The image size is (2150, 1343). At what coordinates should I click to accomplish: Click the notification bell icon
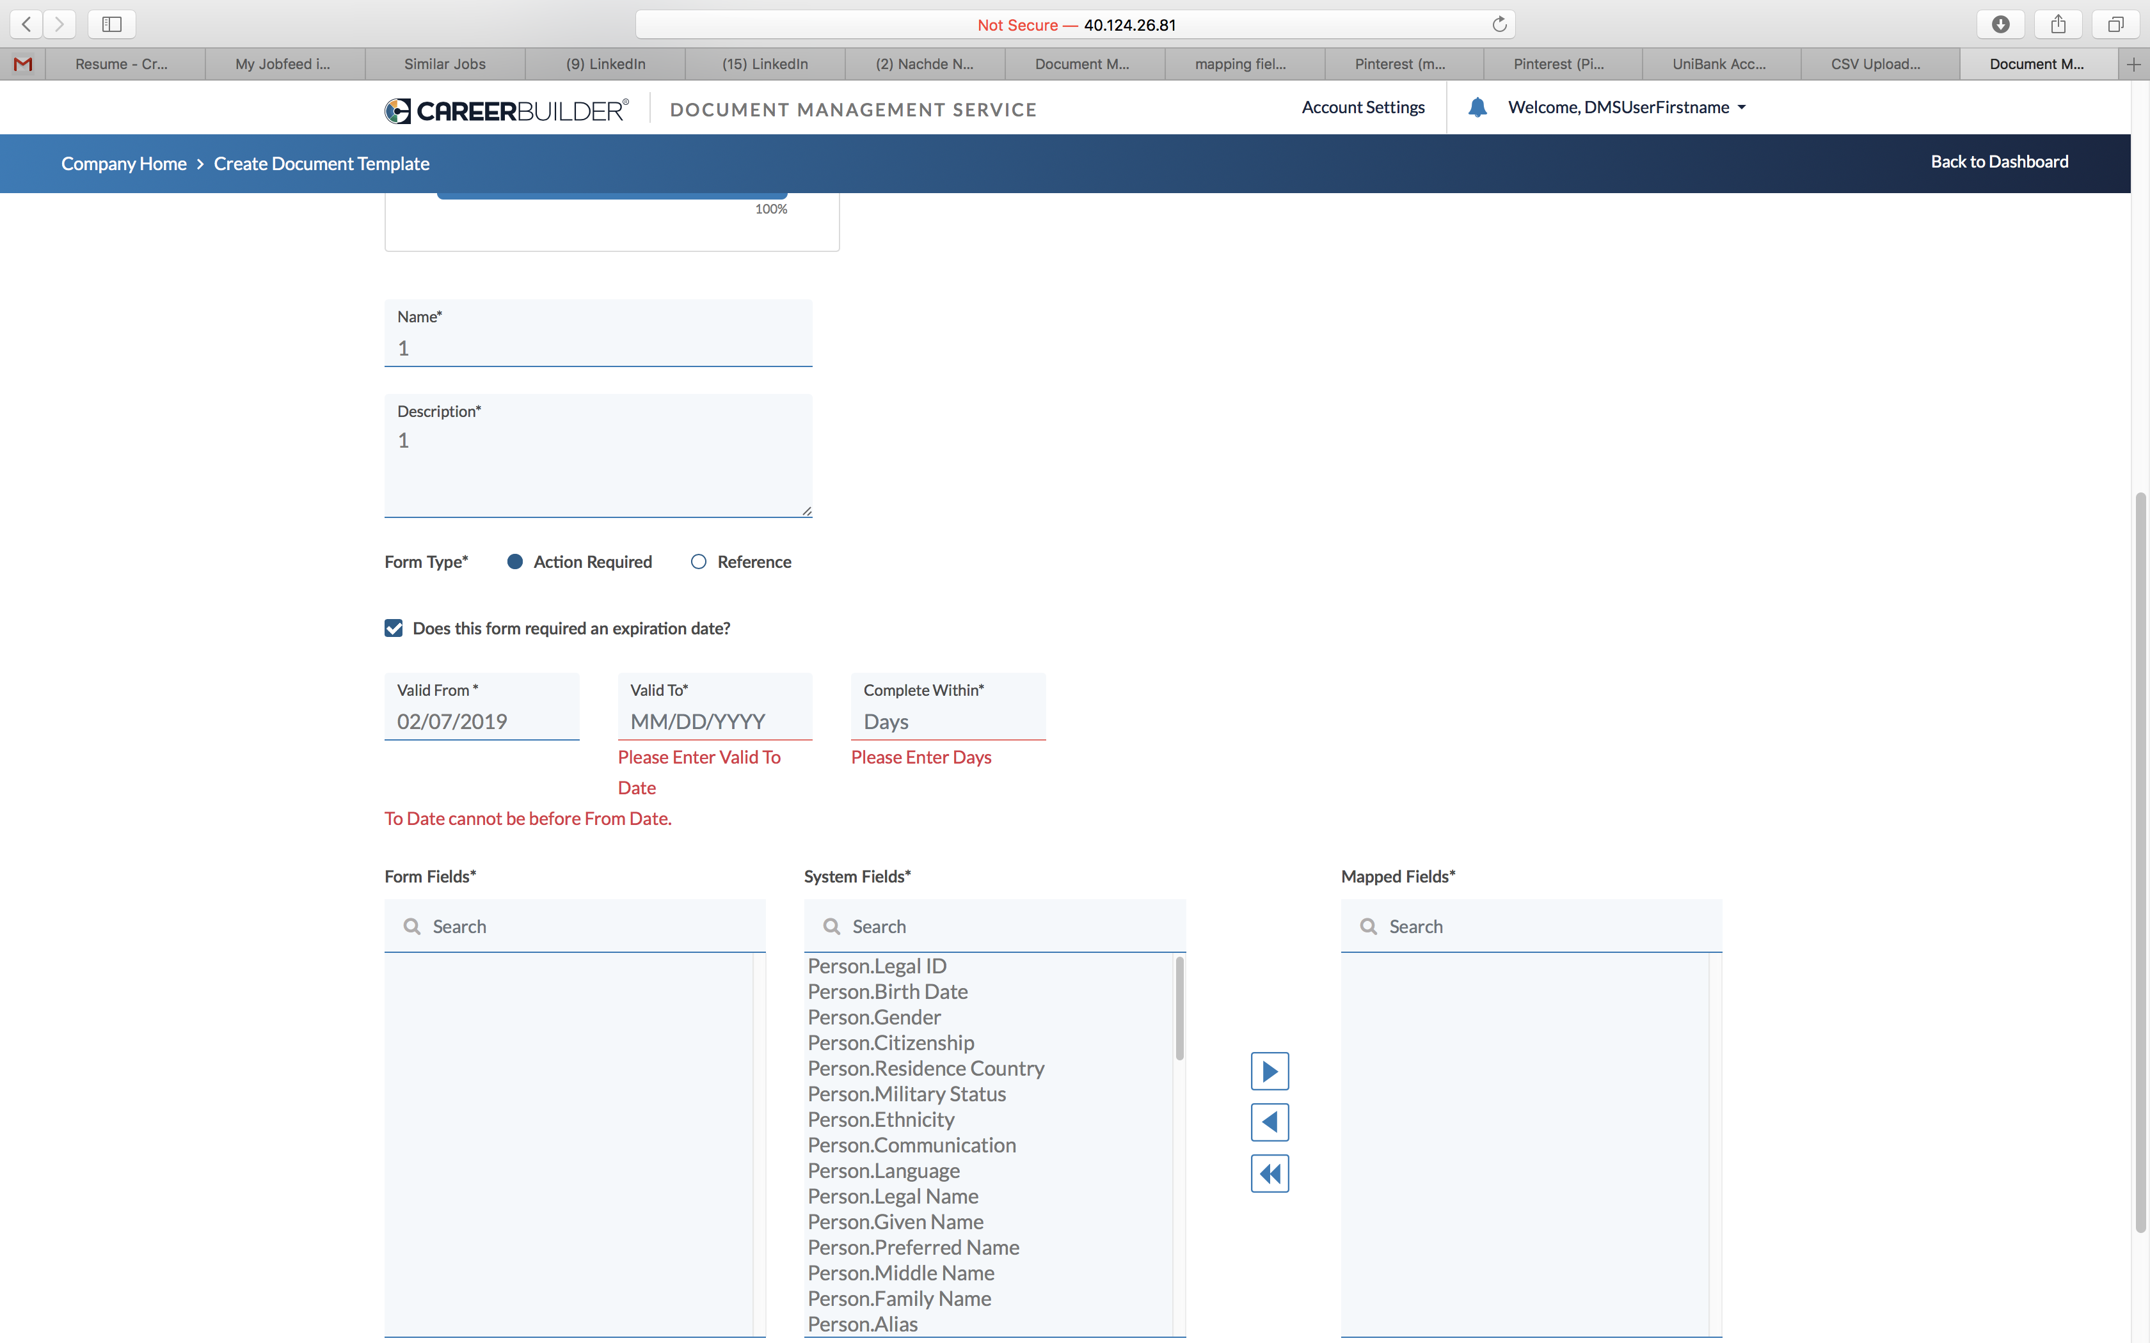tap(1477, 107)
